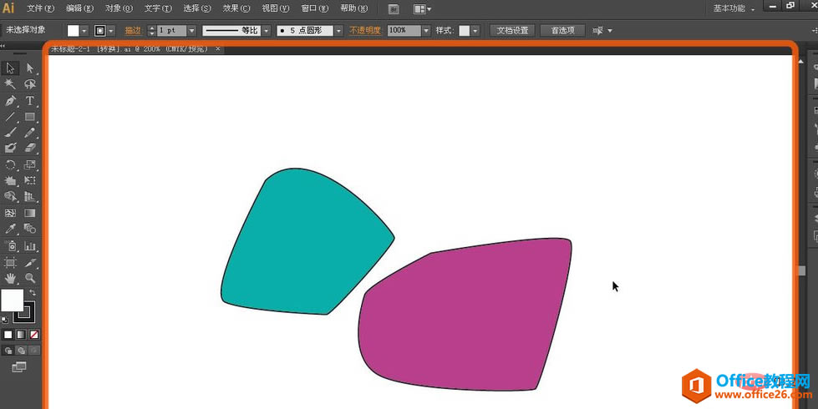Select the Gradient tool

(x=30, y=213)
